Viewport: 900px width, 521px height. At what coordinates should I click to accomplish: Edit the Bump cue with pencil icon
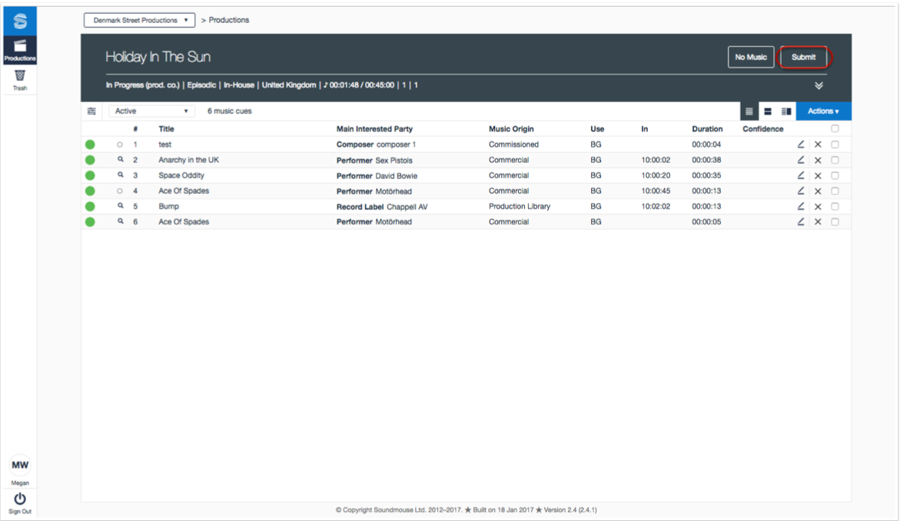tap(801, 207)
